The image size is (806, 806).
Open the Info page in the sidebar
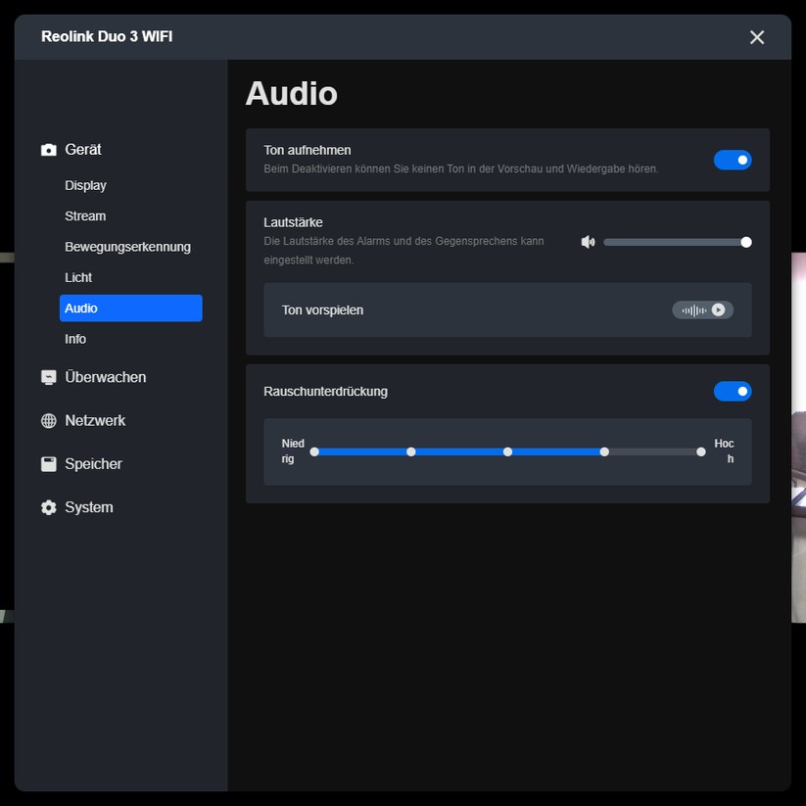(75, 339)
